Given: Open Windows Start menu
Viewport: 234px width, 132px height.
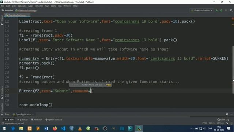Looking at the screenshot, I should click(4, 128).
